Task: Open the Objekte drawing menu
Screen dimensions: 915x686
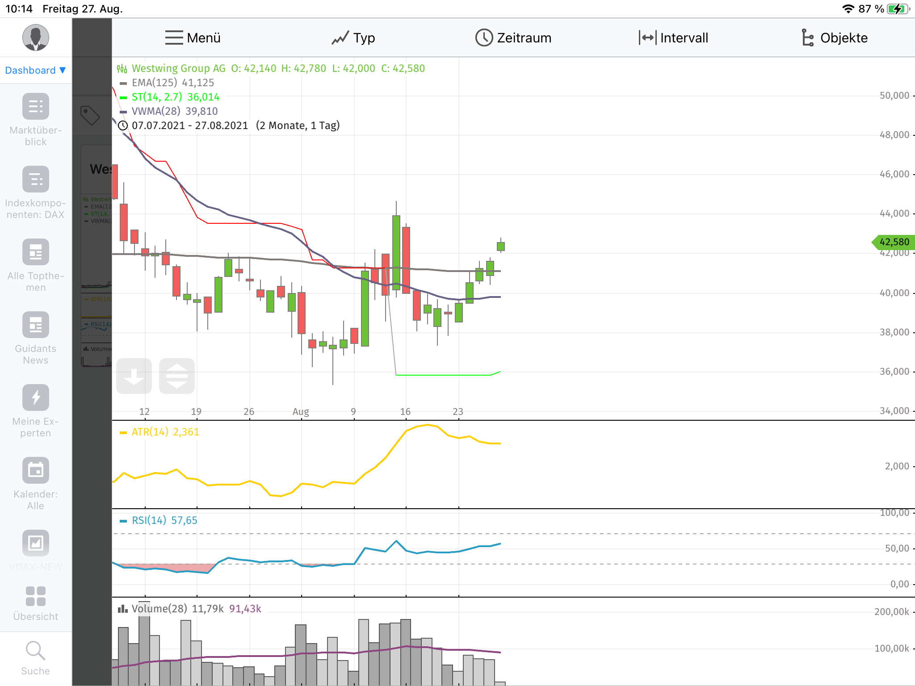Action: point(834,38)
